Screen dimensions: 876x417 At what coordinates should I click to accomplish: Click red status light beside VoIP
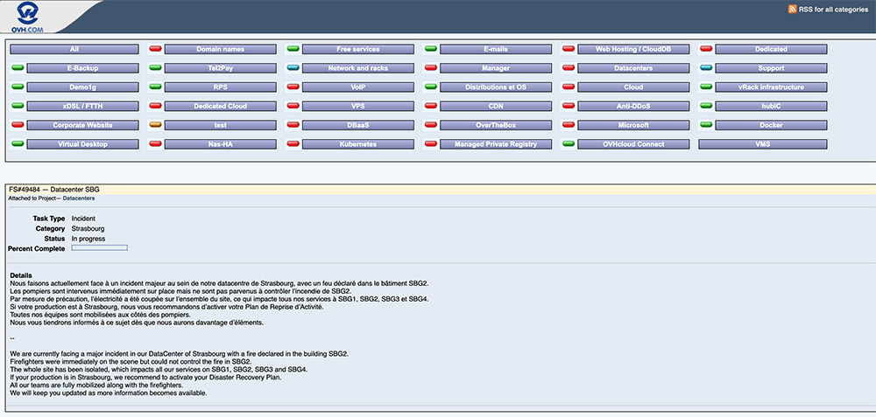[293, 87]
